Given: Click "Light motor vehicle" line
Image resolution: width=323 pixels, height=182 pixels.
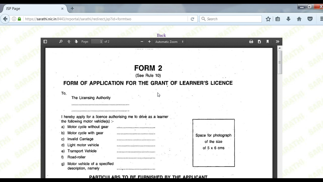Looking at the screenshot, I should click(x=83, y=145).
